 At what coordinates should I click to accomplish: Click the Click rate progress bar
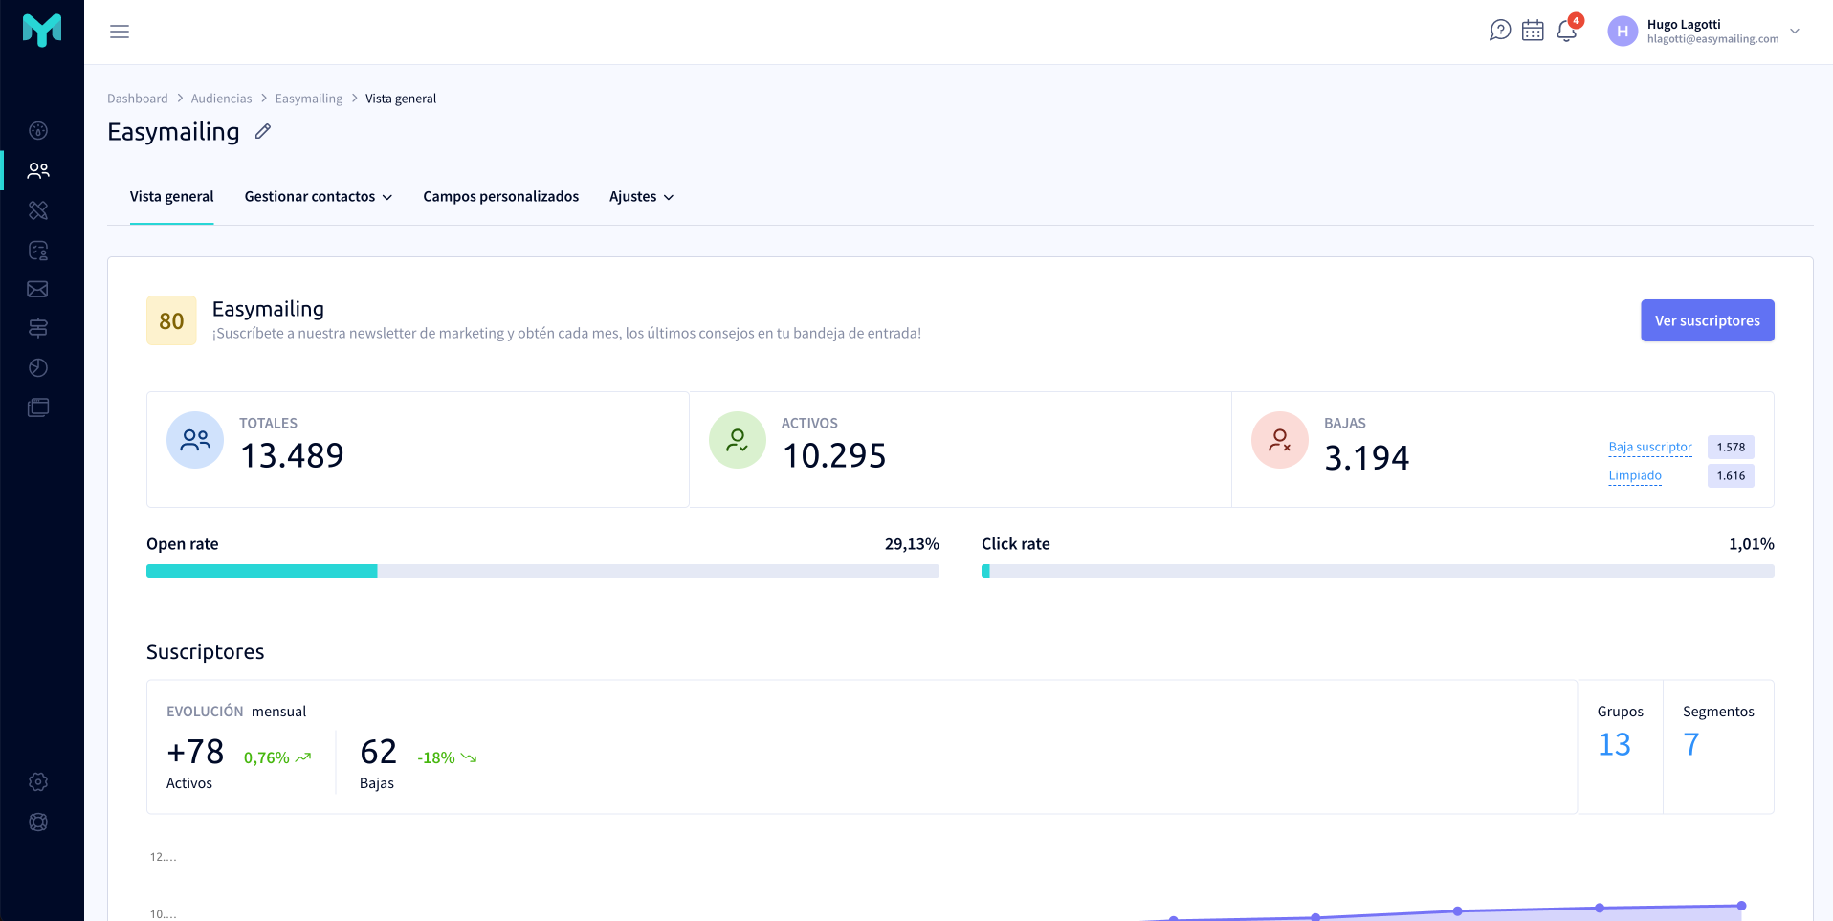point(1378,571)
